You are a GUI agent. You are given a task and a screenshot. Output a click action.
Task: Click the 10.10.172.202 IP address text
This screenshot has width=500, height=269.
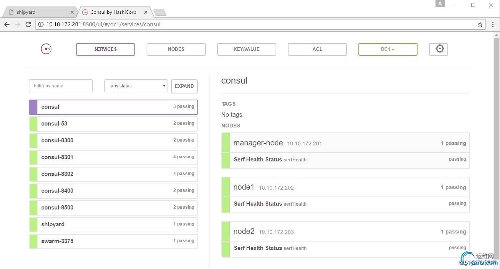click(x=276, y=188)
